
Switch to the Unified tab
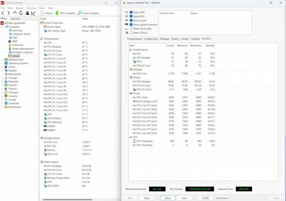coord(195,39)
